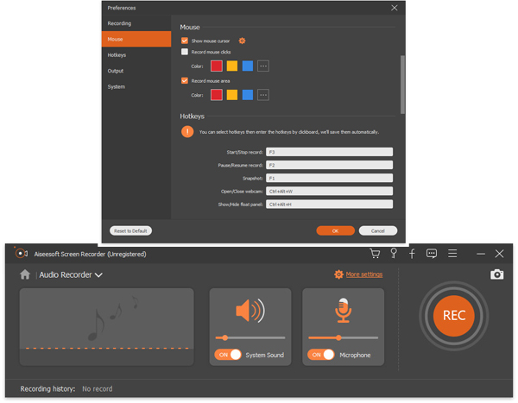Click the Aiseesoft Screen Recorder logo icon

click(x=21, y=254)
